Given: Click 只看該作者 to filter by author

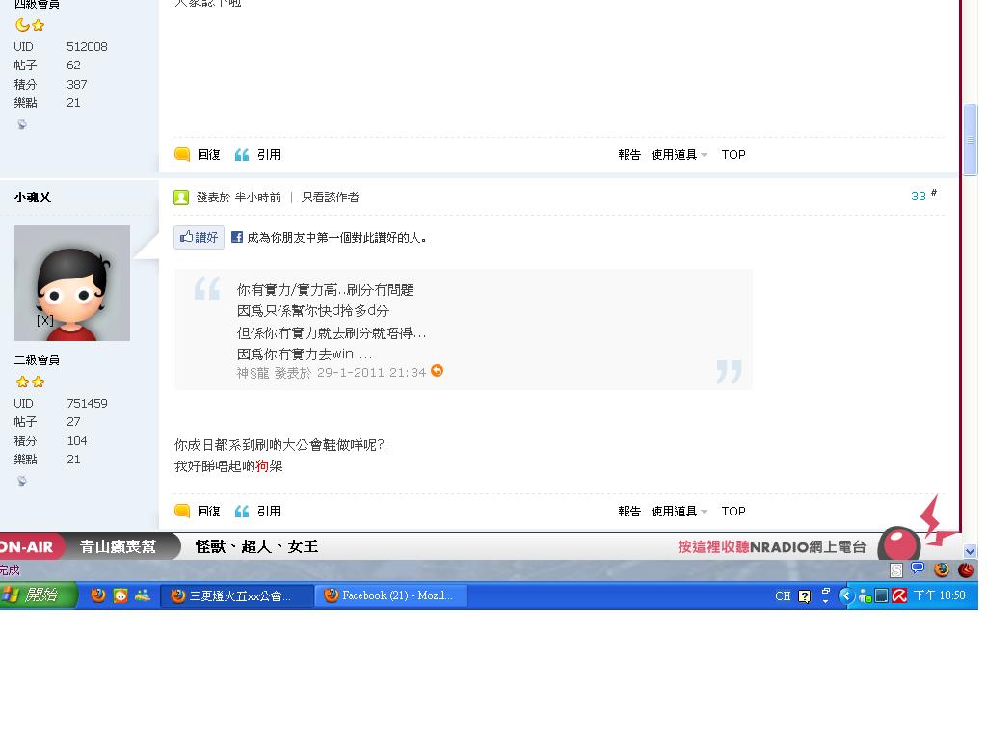Looking at the screenshot, I should (330, 197).
